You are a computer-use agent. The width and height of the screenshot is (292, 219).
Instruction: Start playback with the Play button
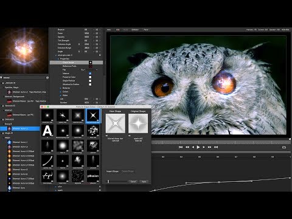tap(198, 147)
